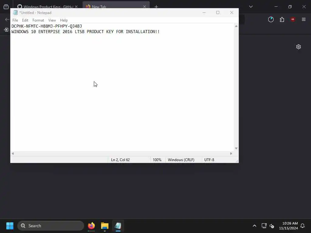Expand the list all tabs chevron
Screen dimensions: 311x233
tap(251, 7)
